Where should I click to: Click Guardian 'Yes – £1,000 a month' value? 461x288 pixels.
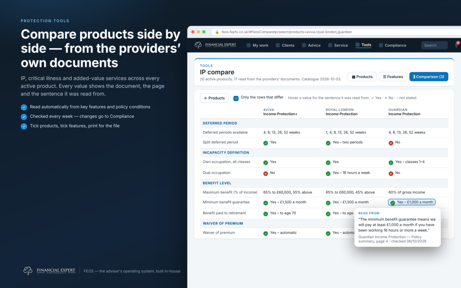[411, 202]
